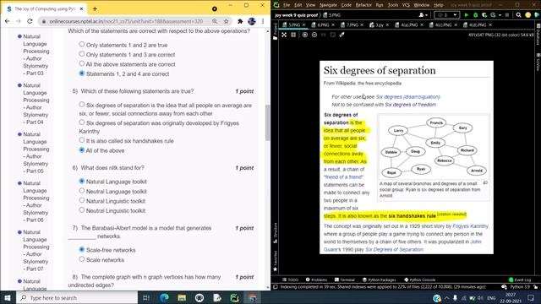Select 'All the above statements are correct'

tap(82, 64)
